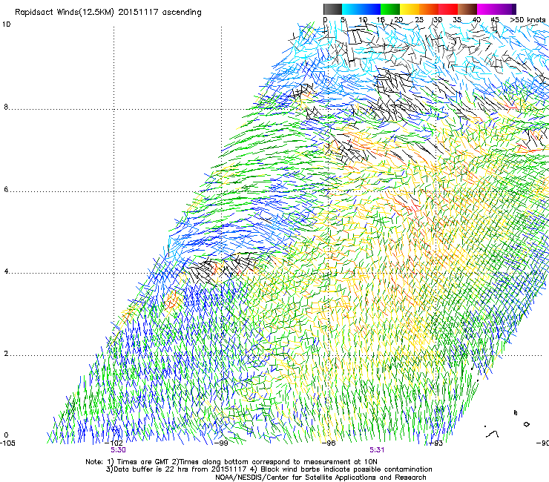Click the '>50 knots' legend label
This screenshot has height=482, width=549.
[x=527, y=20]
